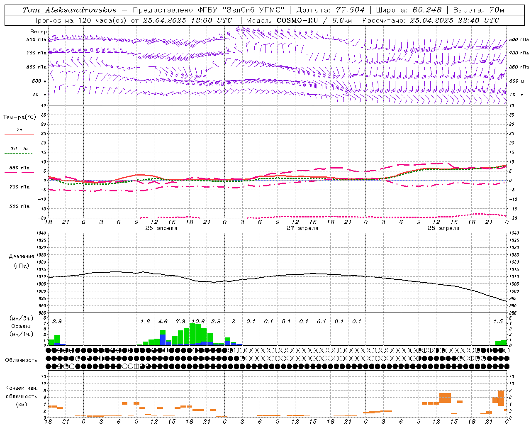Click the Широта: 60.248 header field
This screenshot has width=531, height=425.
(409, 10)
